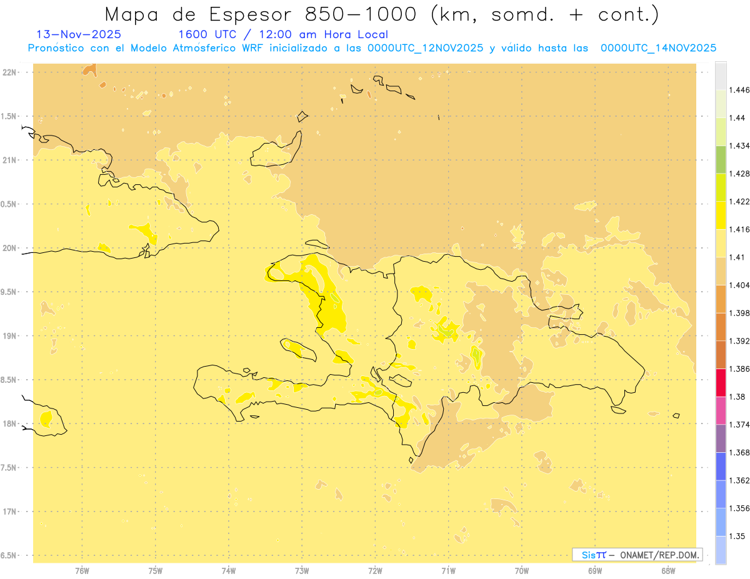The width and height of the screenshot is (750, 579).
Task: Click the legend value '1.392'
Action: tap(740, 341)
